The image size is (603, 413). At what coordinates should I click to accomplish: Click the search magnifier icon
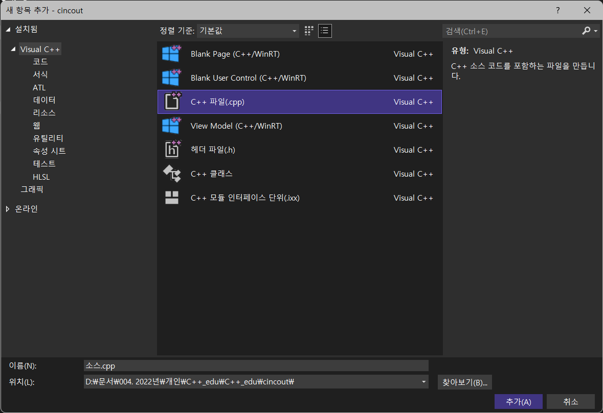[586, 31]
